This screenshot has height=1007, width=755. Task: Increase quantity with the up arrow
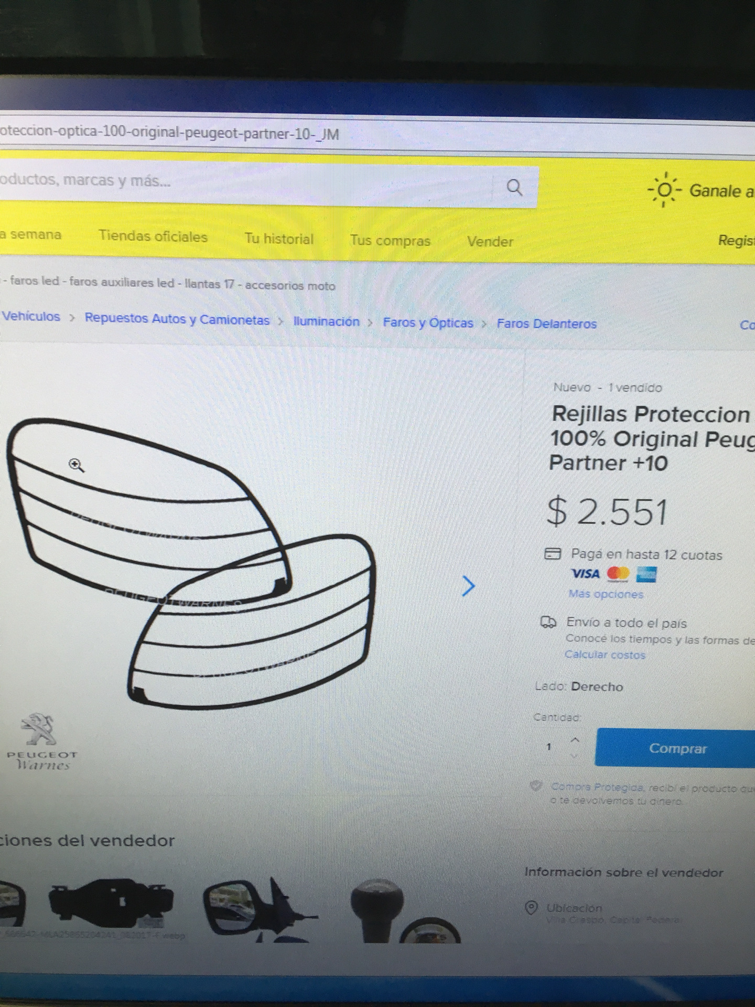click(575, 740)
